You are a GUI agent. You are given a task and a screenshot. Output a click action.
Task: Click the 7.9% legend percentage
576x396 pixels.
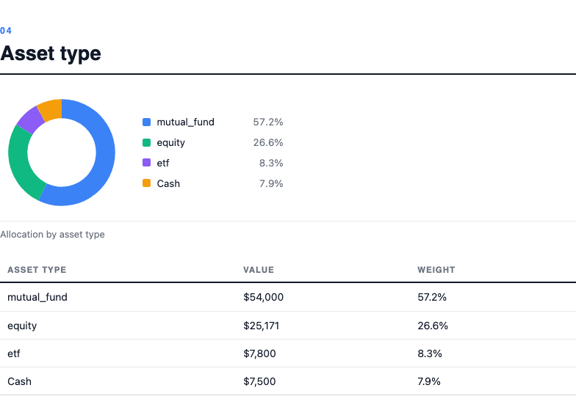coord(271,183)
